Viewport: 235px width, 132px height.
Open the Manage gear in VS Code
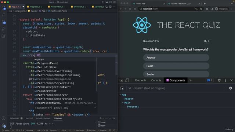(x=4, y=125)
